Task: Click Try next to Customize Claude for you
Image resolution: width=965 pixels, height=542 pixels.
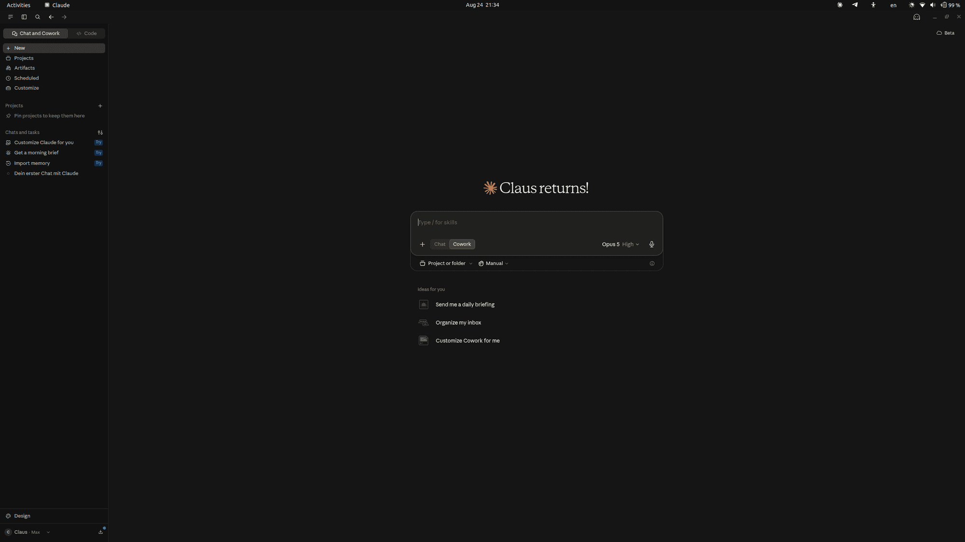Action: [98, 143]
